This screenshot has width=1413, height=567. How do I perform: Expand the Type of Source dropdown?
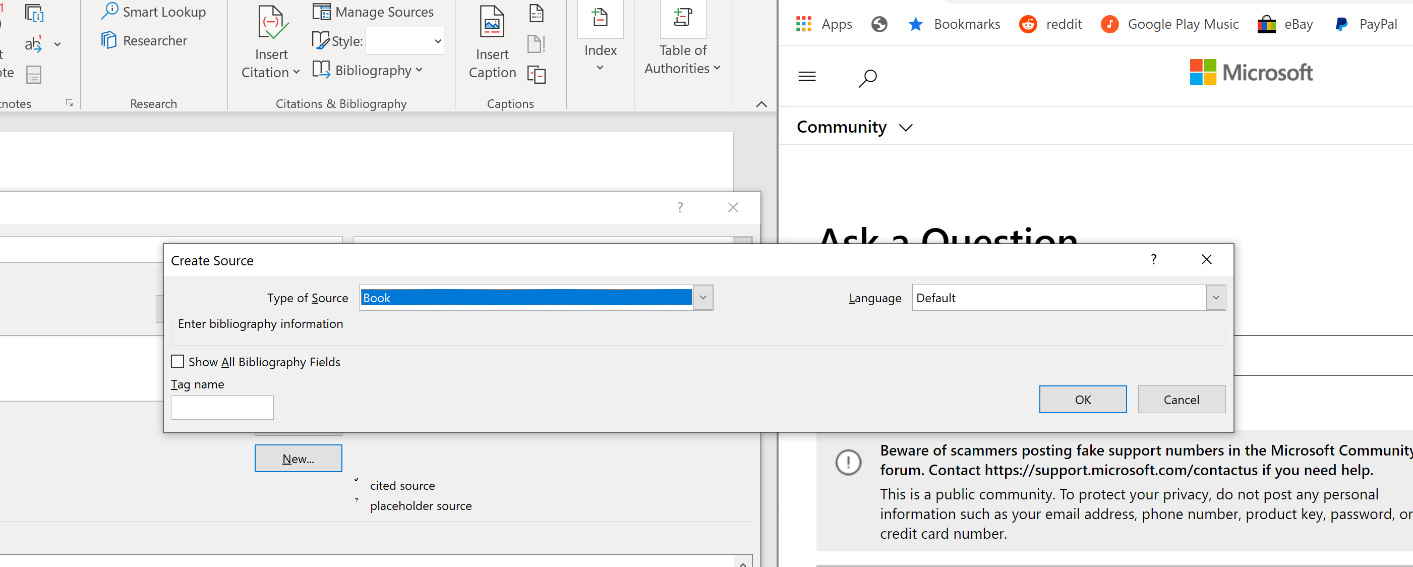[702, 298]
